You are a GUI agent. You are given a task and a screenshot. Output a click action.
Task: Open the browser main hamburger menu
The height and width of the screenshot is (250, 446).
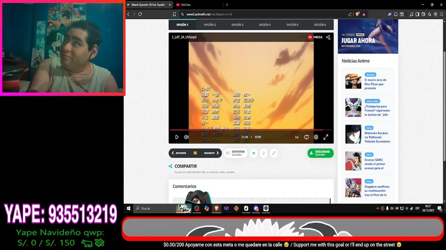coord(441,14)
